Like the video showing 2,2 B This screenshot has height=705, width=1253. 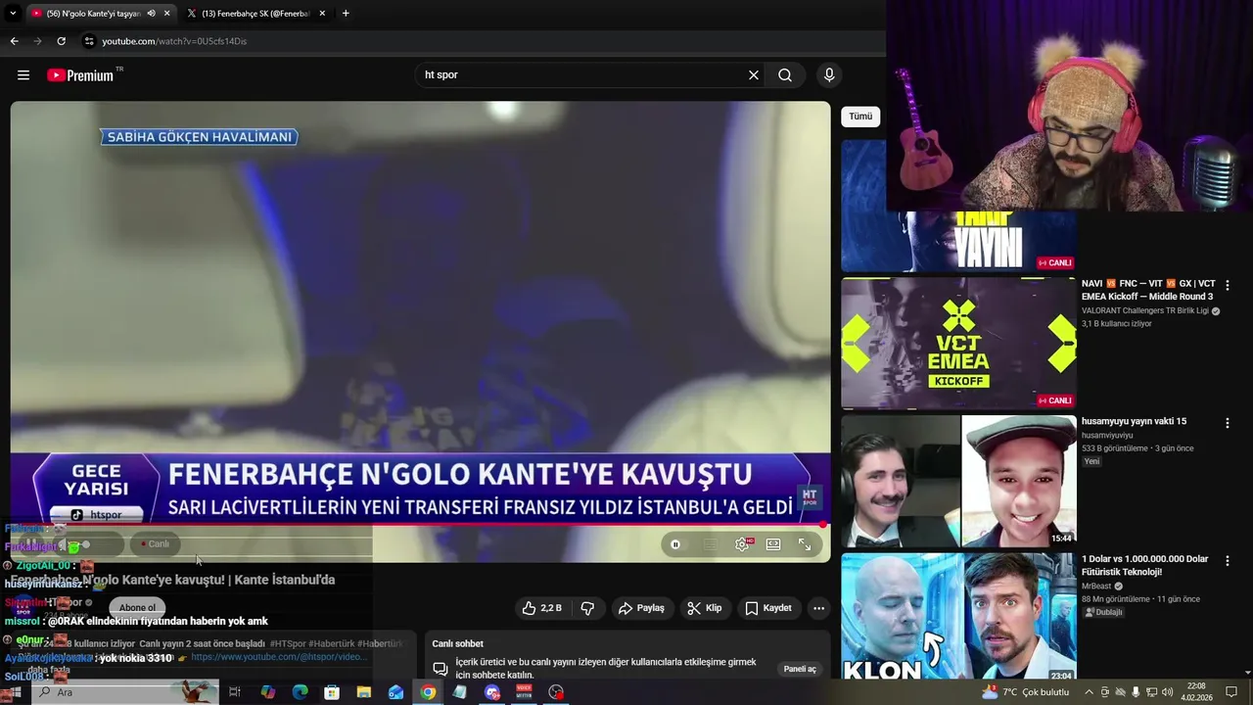[542, 608]
